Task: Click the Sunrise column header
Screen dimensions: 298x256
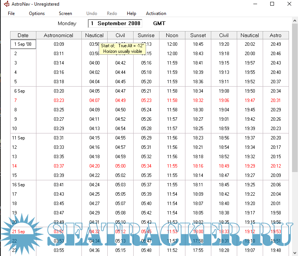Action: [x=146, y=35]
